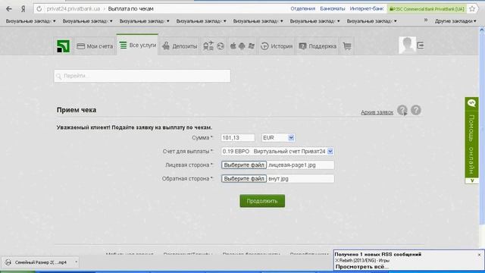Viewport: 485px width, 273px height.
Task: Open the Счет для выплаты dropdown
Action: pyautogui.click(x=277, y=152)
